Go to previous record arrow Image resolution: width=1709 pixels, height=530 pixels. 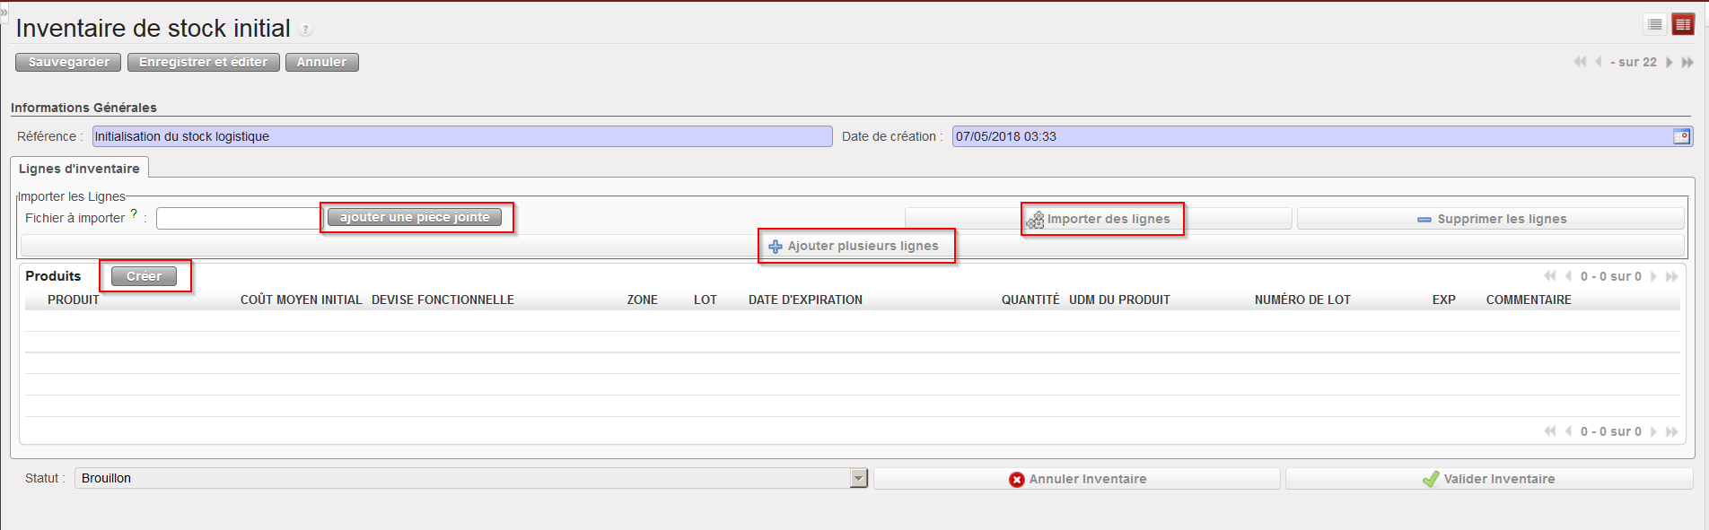(x=1599, y=62)
